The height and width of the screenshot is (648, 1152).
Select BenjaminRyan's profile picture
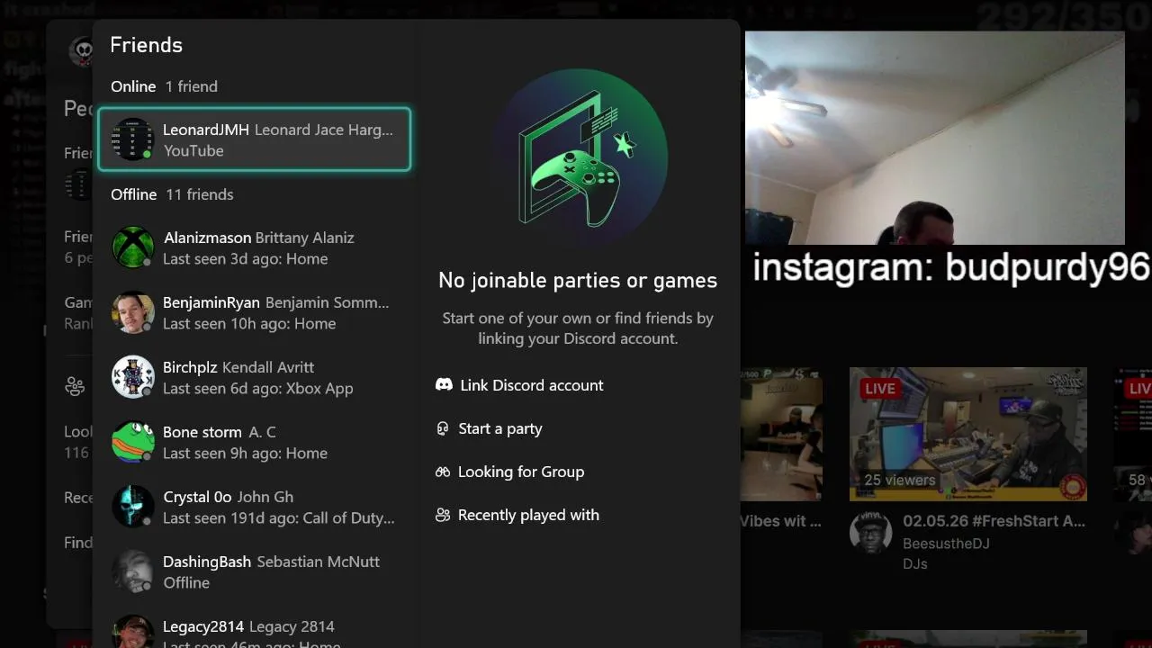pyautogui.click(x=132, y=312)
